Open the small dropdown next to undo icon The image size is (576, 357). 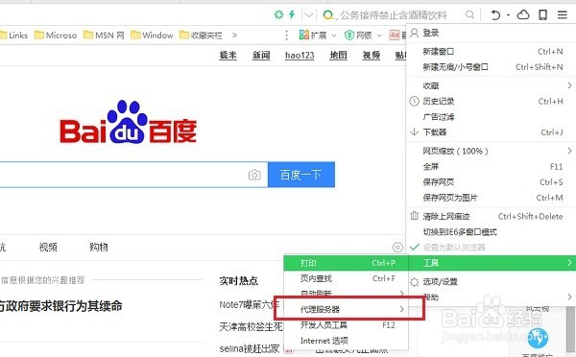pyautogui.click(x=508, y=15)
